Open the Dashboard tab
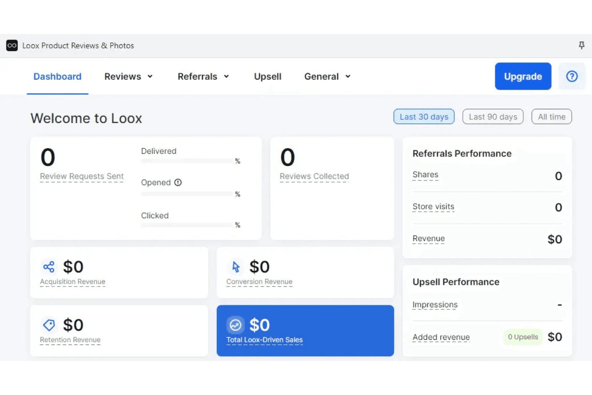This screenshot has width=592, height=395. 58,76
